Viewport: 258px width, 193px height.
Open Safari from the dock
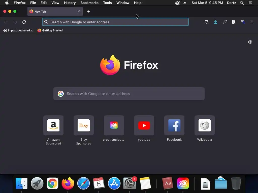tap(83, 183)
